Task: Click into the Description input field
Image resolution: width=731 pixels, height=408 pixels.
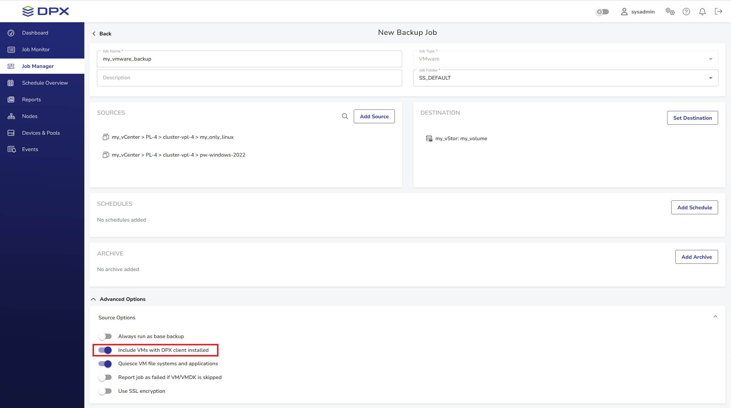Action: coord(249,78)
